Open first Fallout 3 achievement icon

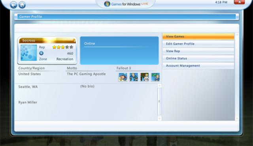click(x=123, y=77)
